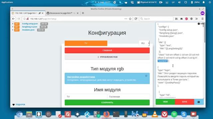
Task: Open the RU language dropdown
Action: 144,43
